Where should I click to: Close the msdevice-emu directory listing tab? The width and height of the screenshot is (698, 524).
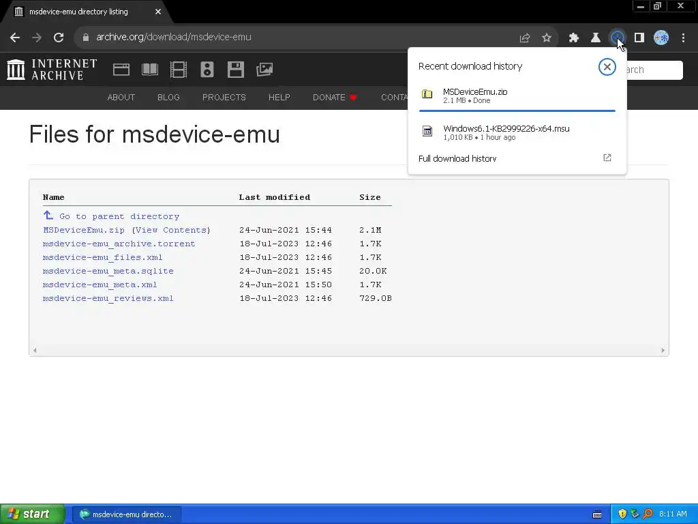pos(158,12)
